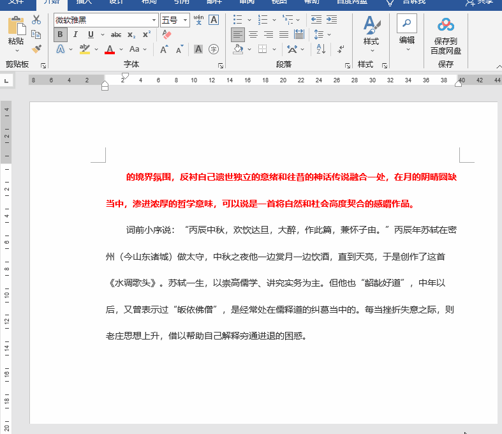The height and width of the screenshot is (434, 502).
Task: Open the 百度网盘 tab
Action: coord(352,3)
